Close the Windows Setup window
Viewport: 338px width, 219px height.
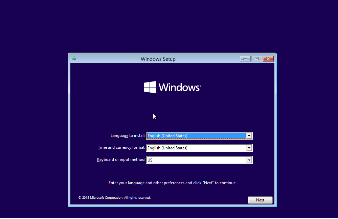point(268,59)
